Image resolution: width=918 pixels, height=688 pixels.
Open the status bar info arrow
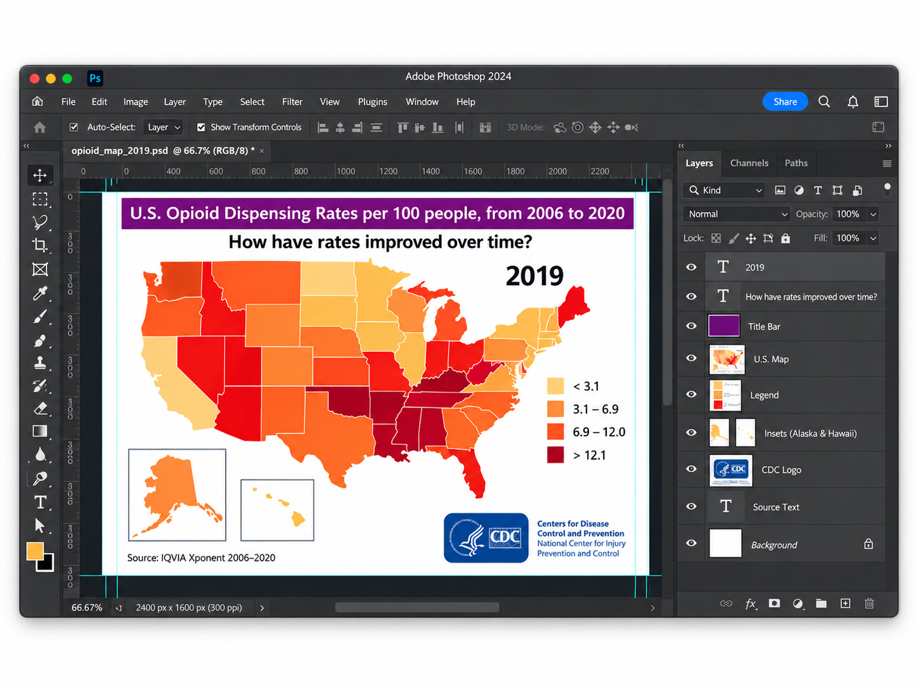coord(262,608)
